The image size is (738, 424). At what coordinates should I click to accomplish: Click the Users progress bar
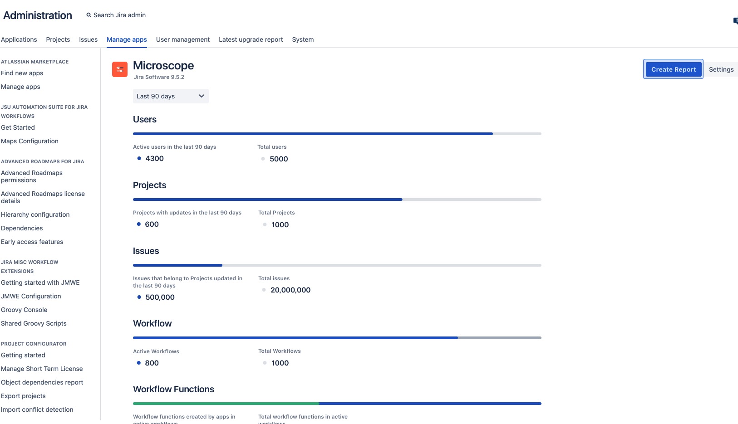tap(337, 134)
